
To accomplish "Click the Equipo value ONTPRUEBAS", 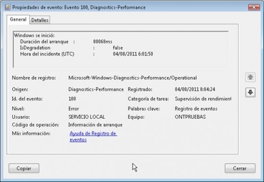I will [190, 117].
